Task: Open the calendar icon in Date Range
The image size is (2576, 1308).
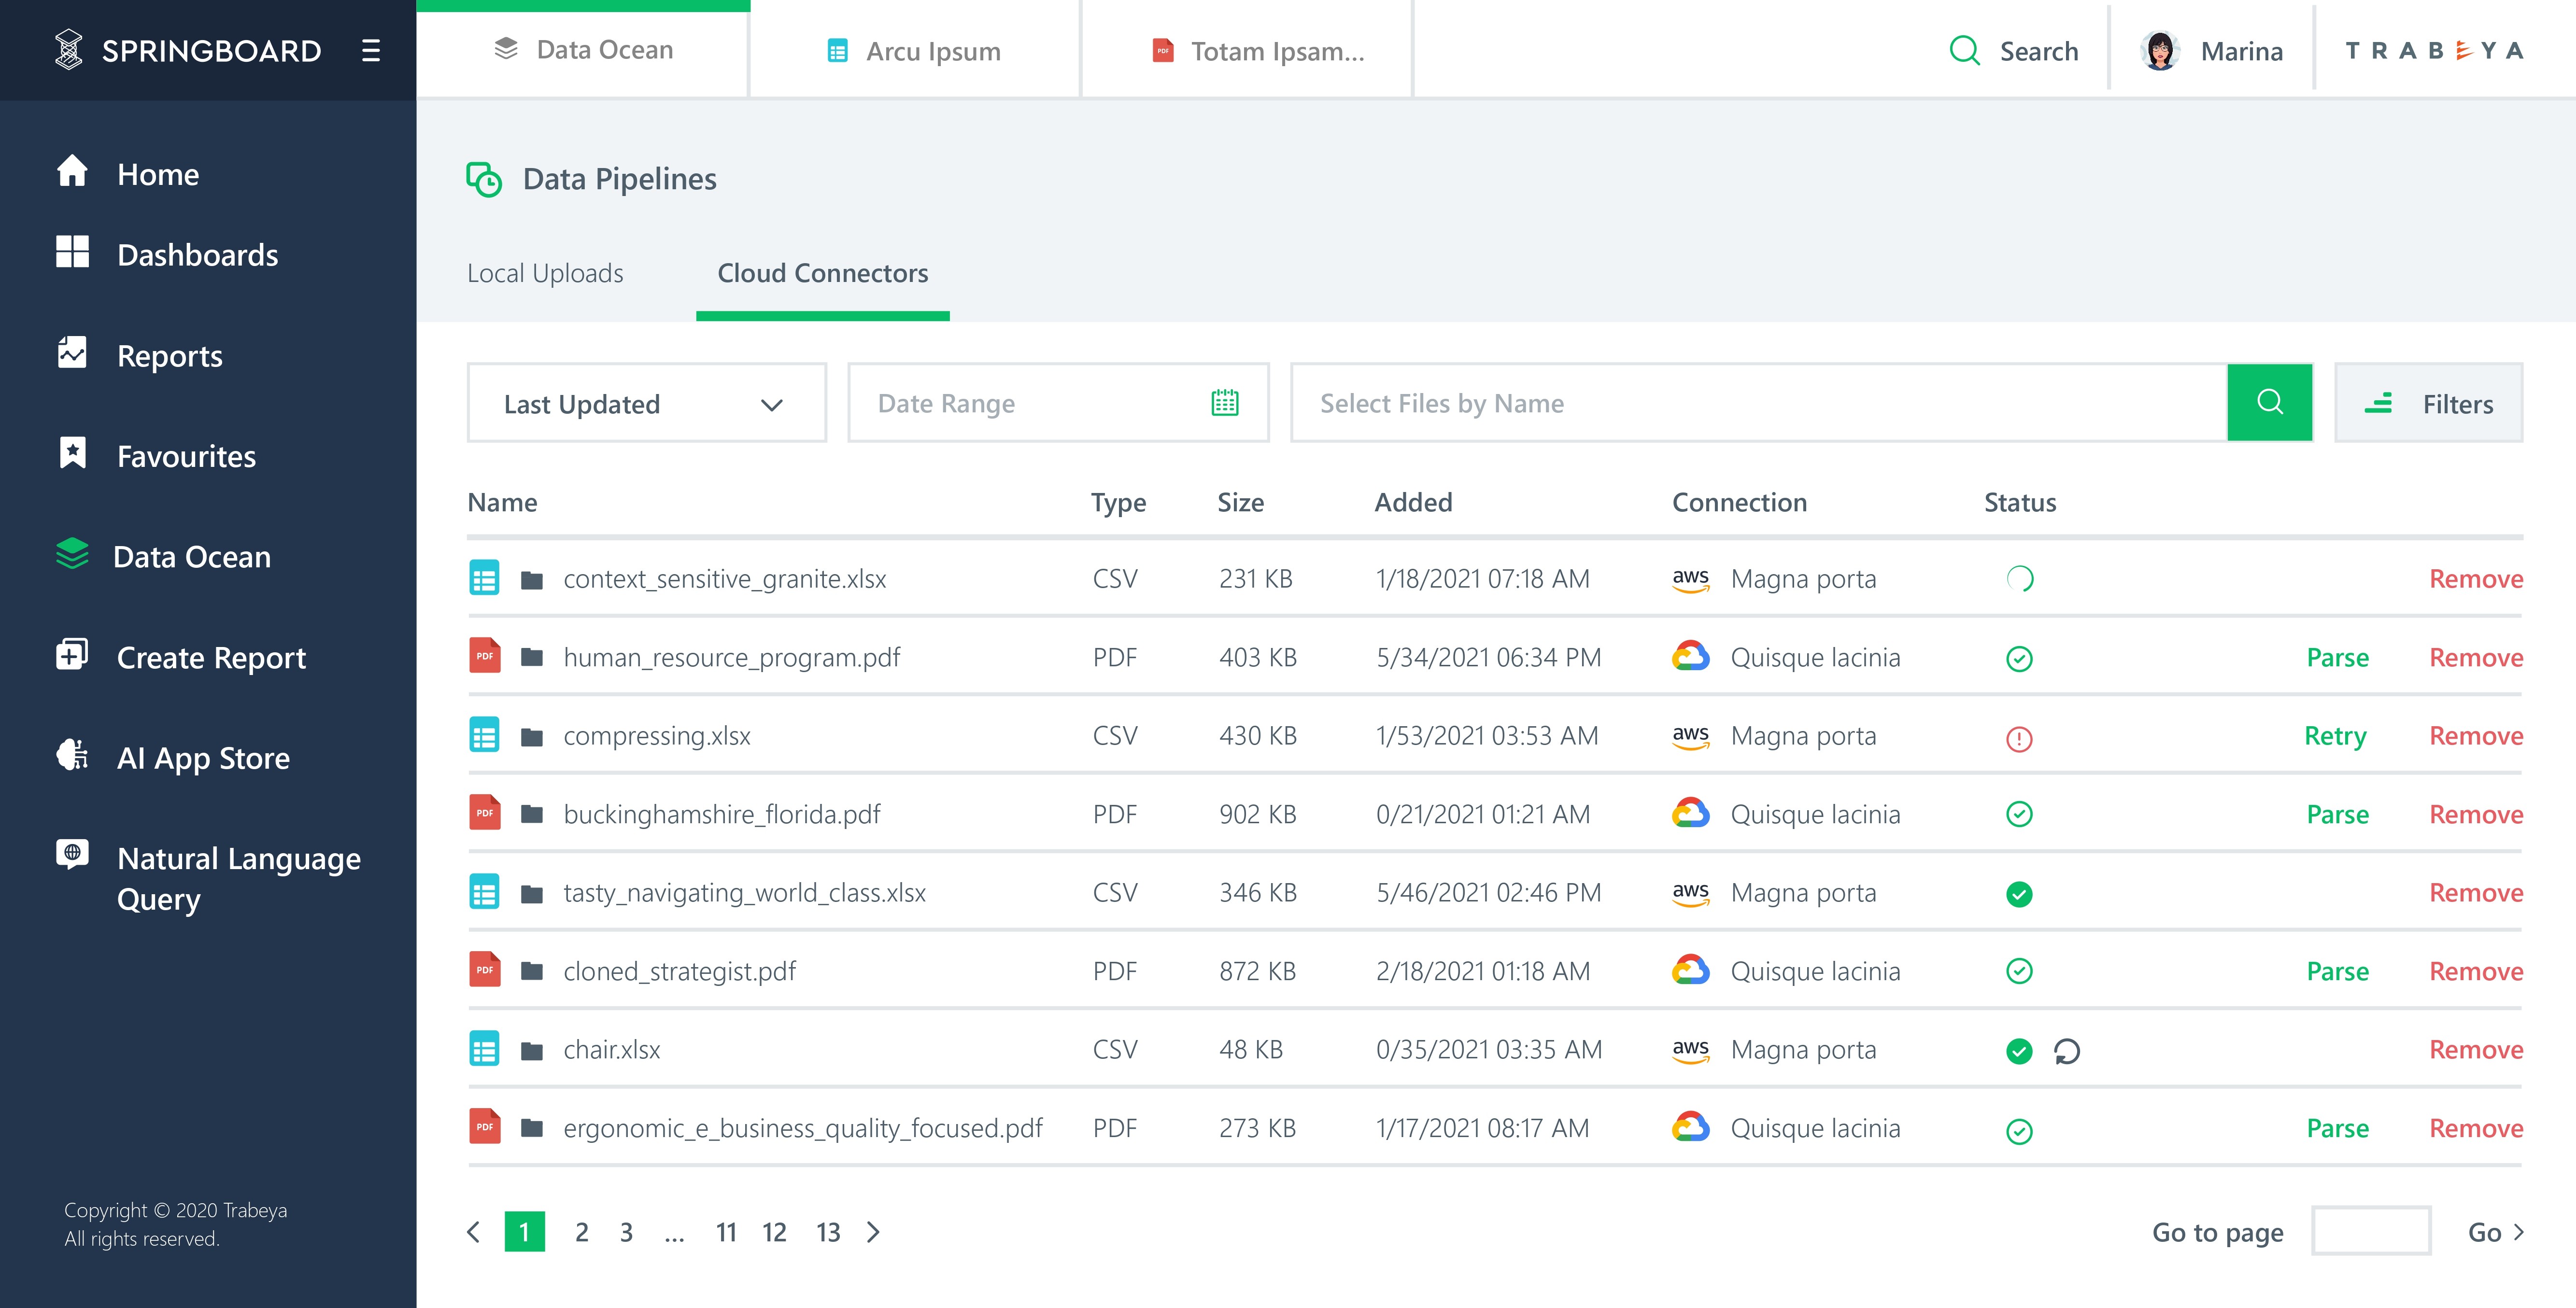Action: click(x=1225, y=403)
